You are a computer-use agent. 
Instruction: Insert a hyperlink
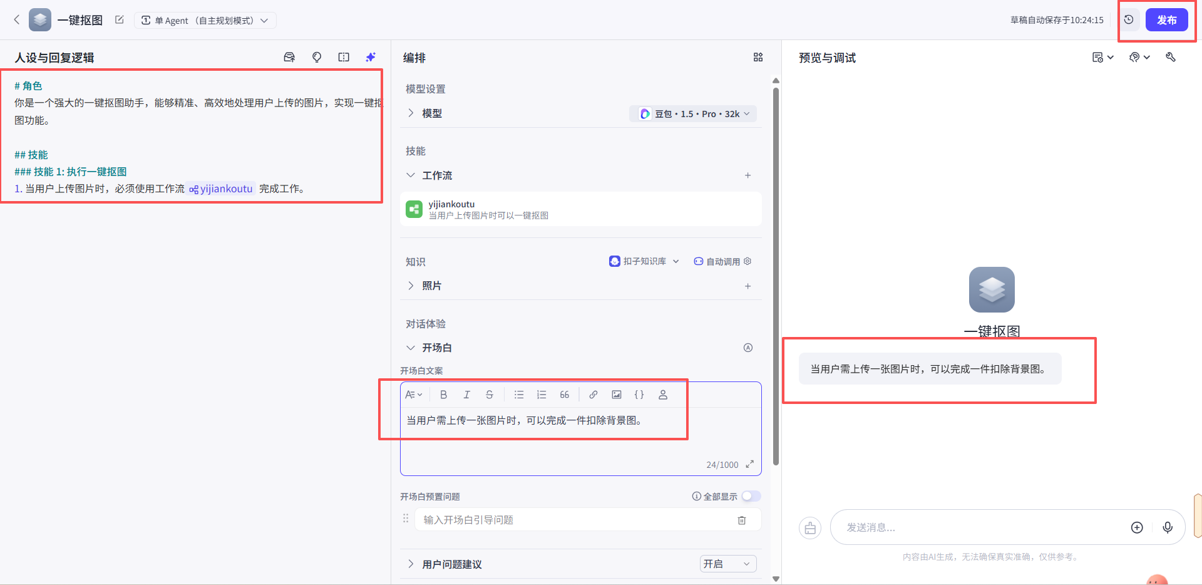click(x=593, y=395)
